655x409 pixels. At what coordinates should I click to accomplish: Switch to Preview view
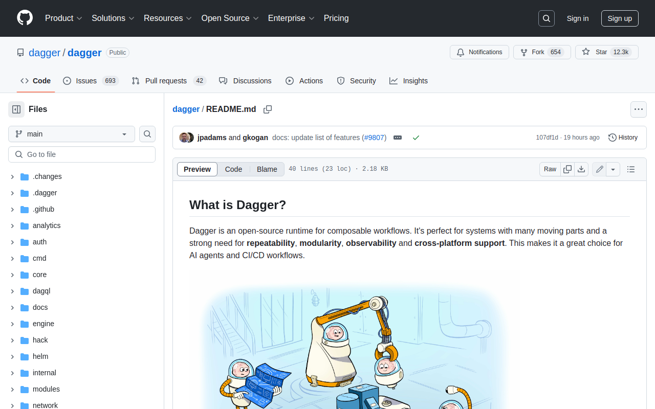[197, 169]
